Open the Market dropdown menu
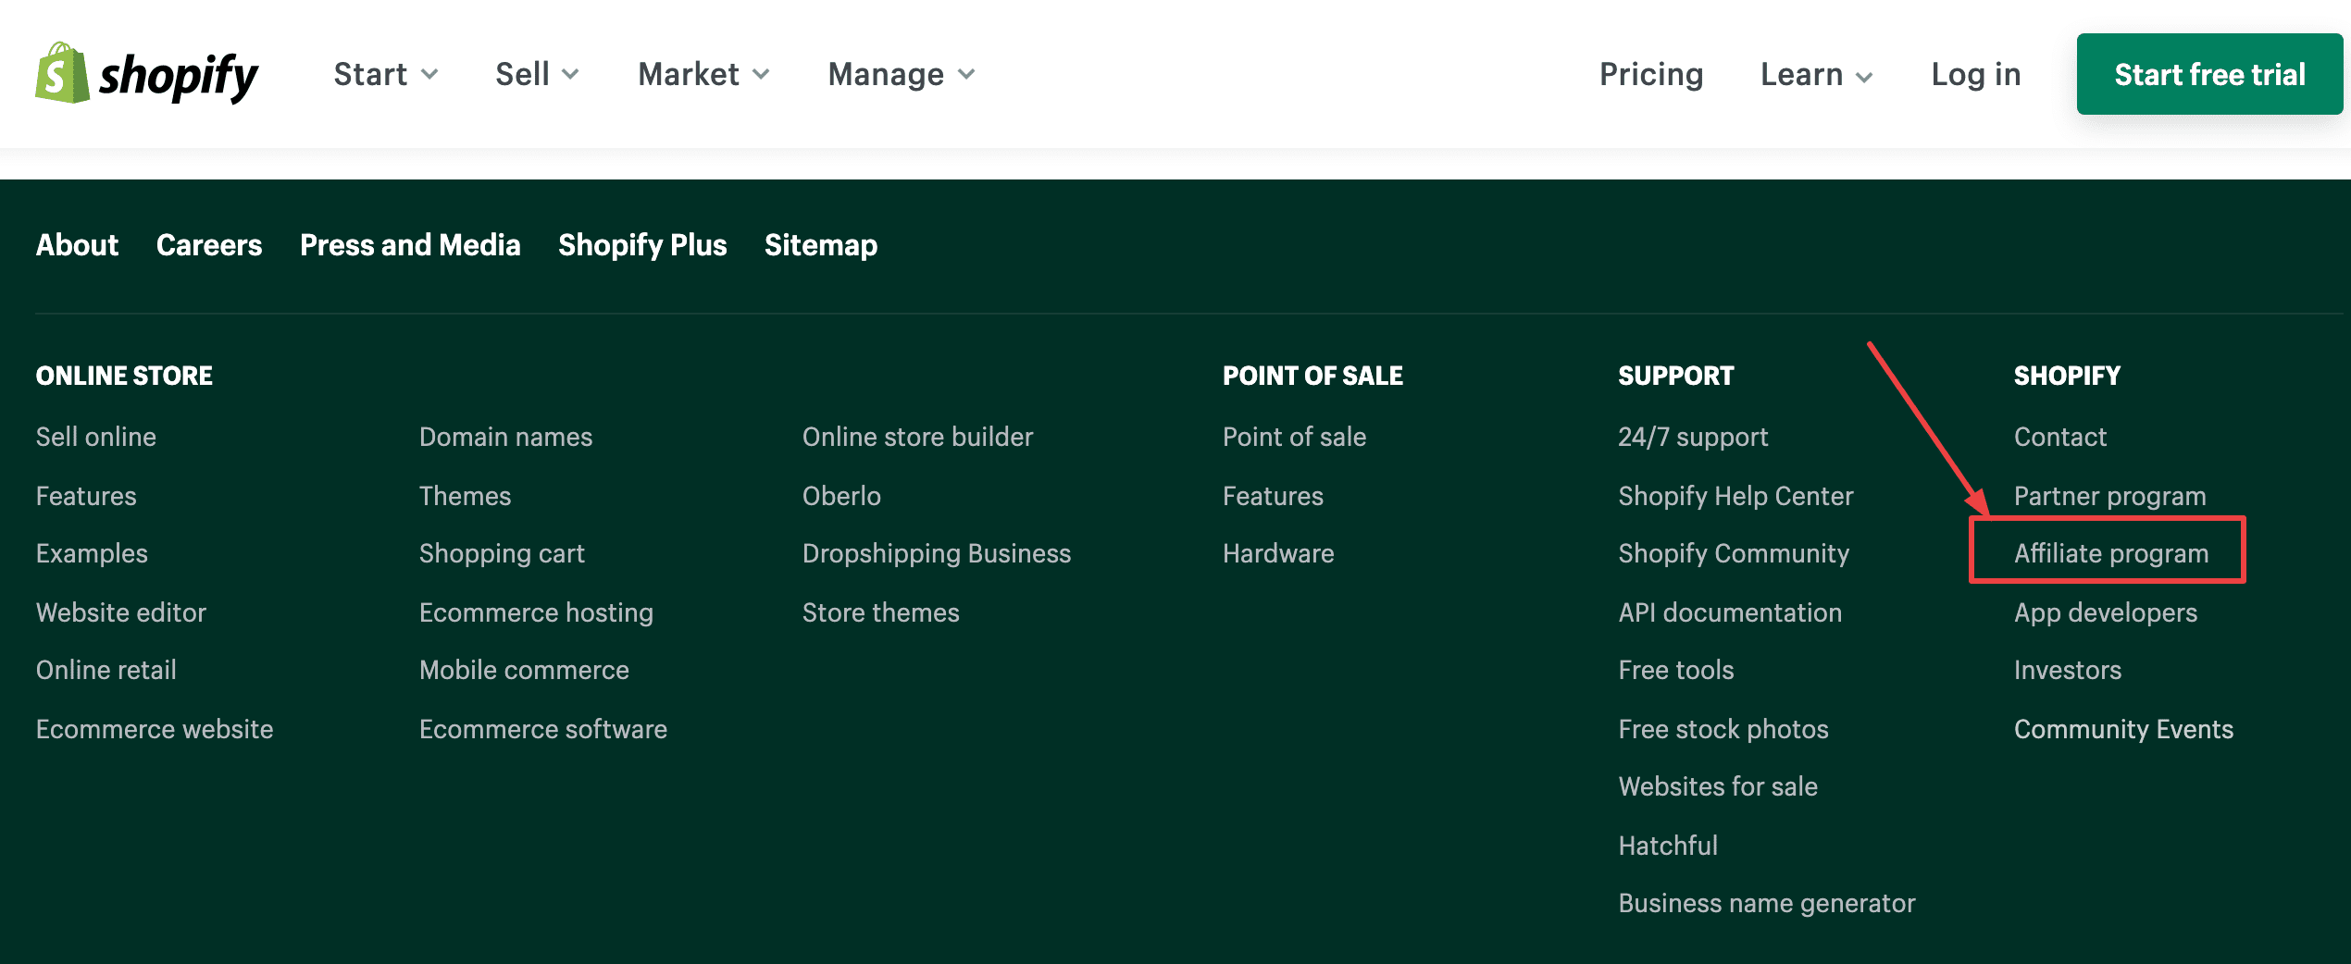This screenshot has width=2351, height=964. pos(704,74)
